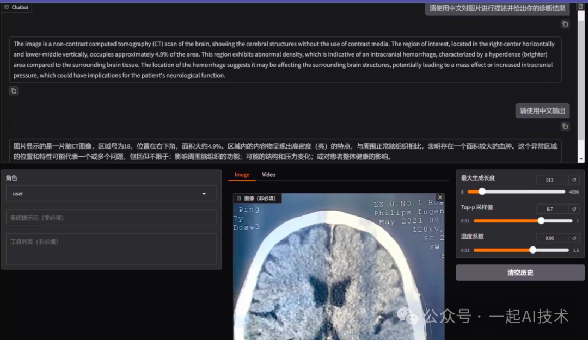Screen dimensions: 588x340
Task: Reset the 最大生成长度 value to default
Action: [x=575, y=179]
